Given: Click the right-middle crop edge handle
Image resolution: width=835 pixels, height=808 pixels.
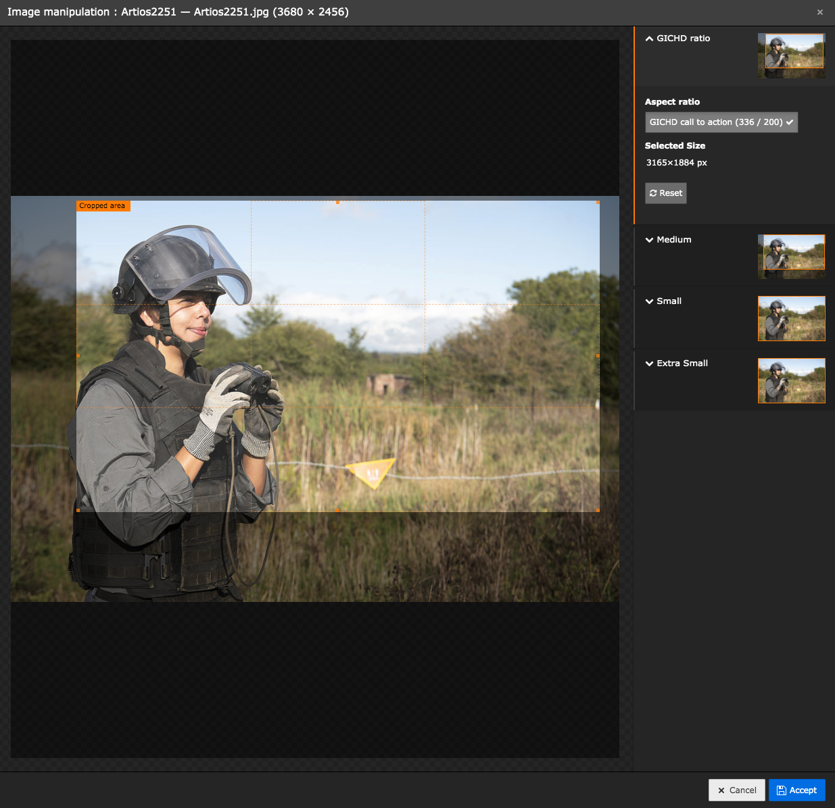Looking at the screenshot, I should click(x=598, y=355).
